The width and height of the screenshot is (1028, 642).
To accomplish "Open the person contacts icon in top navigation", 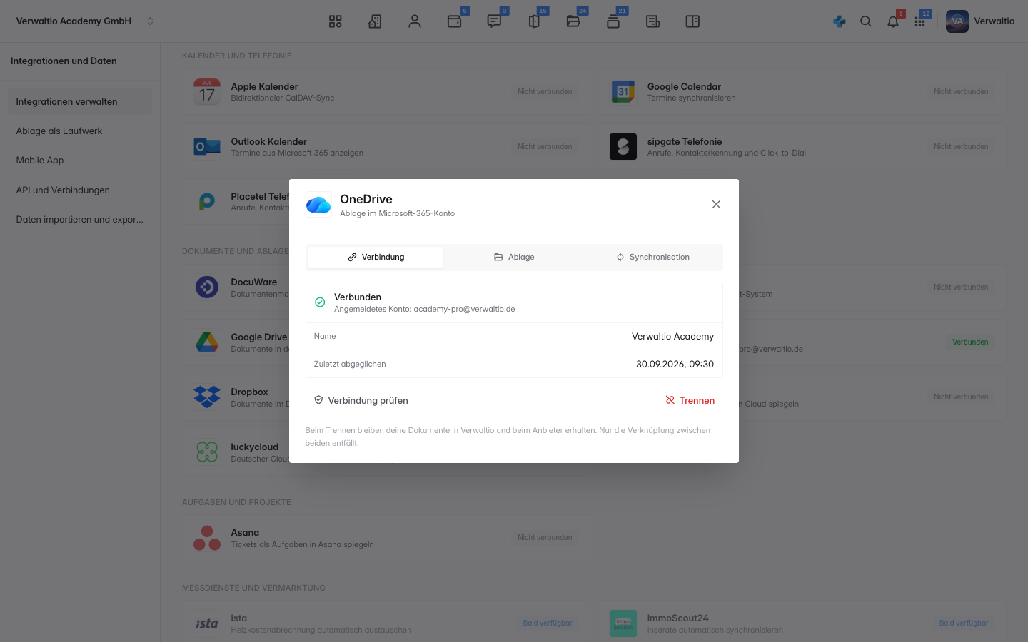I will (x=415, y=21).
